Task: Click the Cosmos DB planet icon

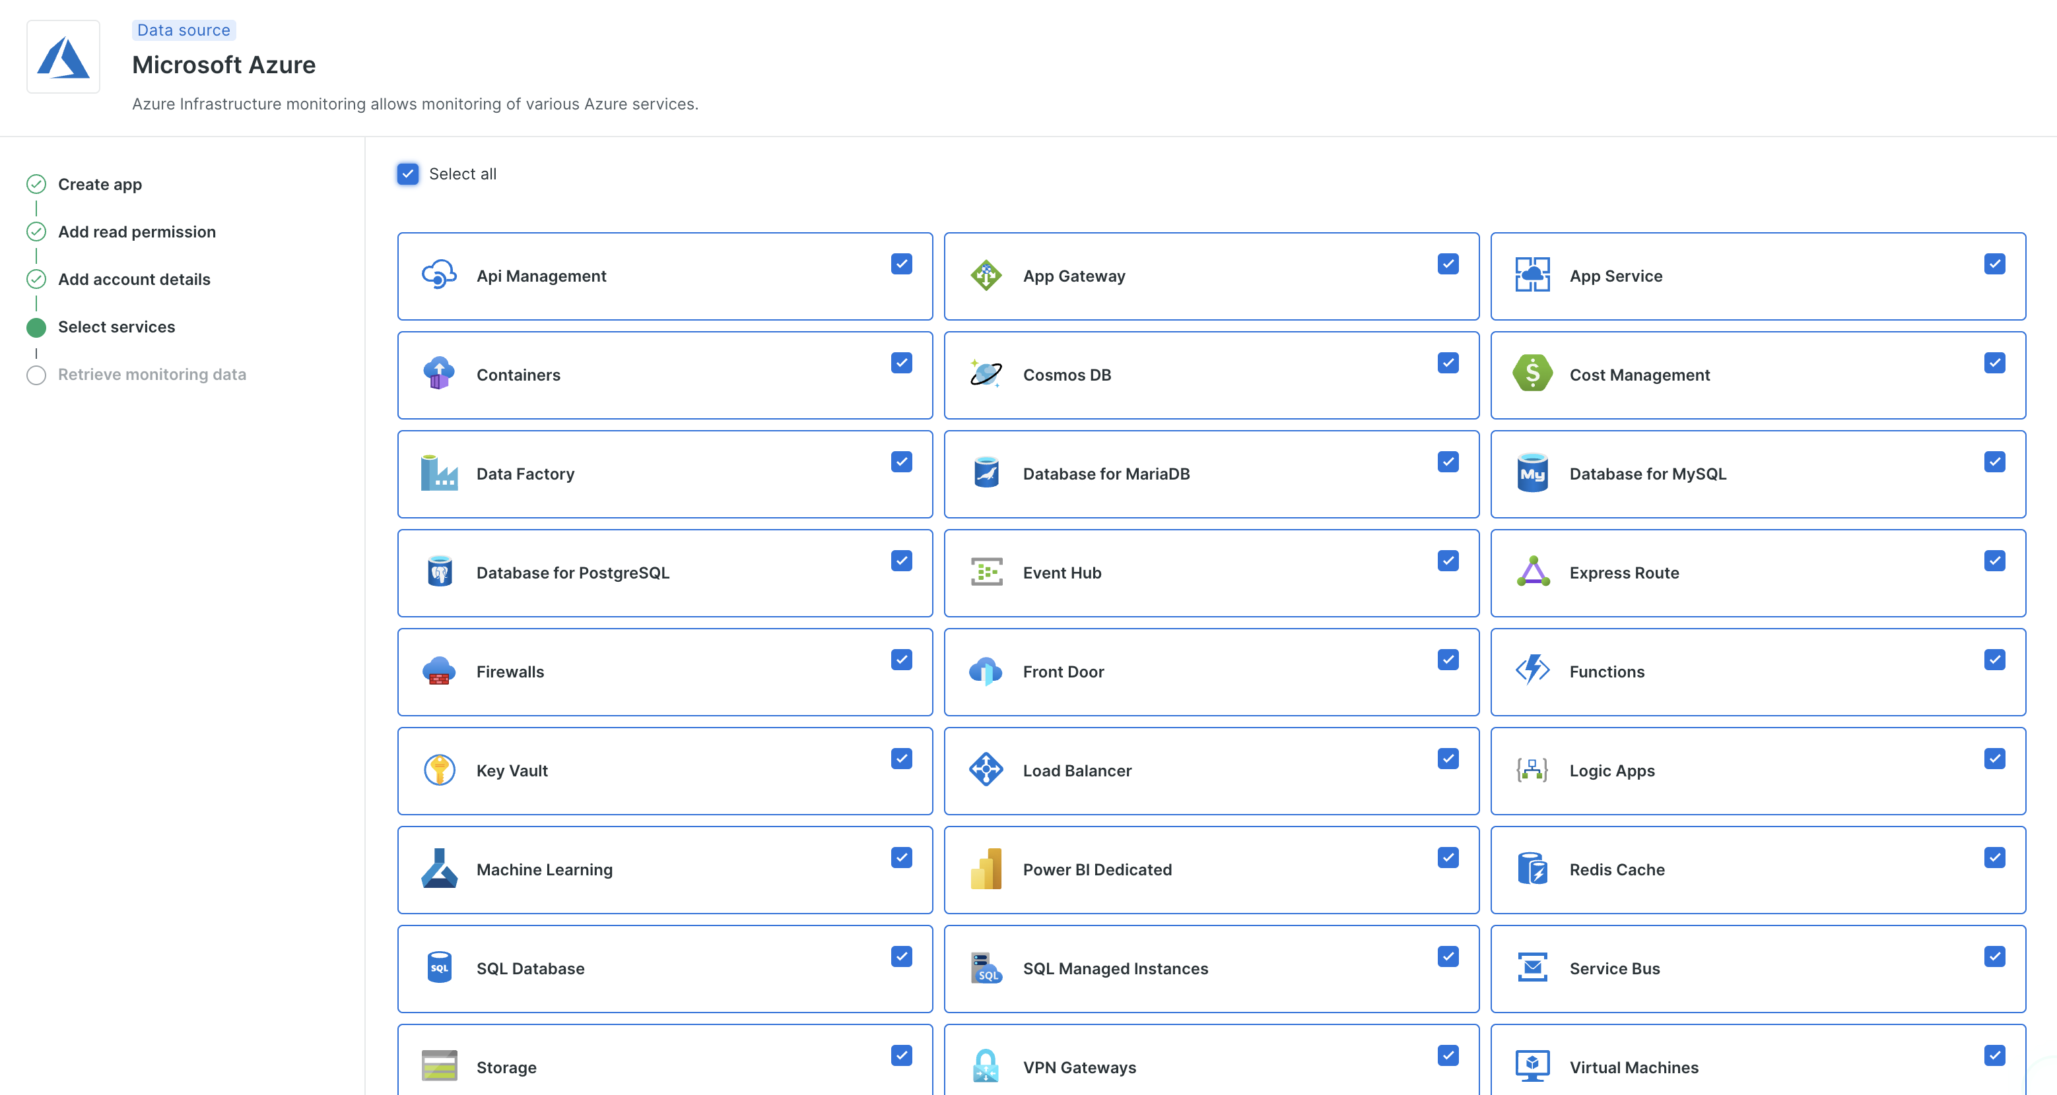Action: pos(986,373)
